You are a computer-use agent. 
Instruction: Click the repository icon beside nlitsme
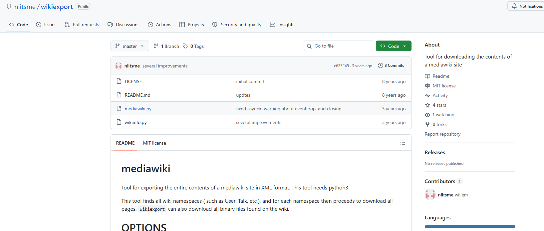click(x=9, y=6)
